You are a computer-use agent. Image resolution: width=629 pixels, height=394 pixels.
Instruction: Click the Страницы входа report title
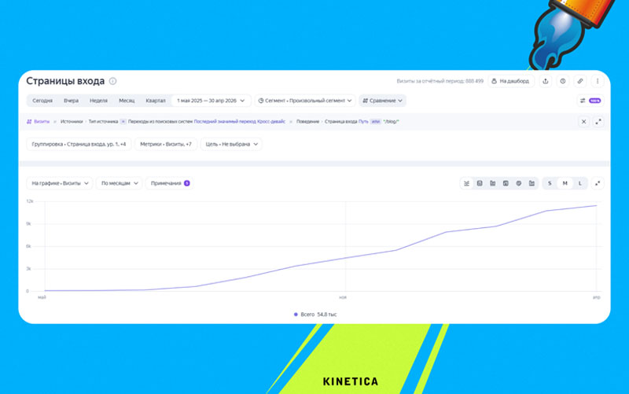click(x=65, y=81)
